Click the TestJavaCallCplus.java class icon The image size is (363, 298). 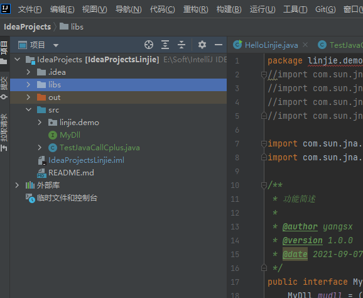53,148
